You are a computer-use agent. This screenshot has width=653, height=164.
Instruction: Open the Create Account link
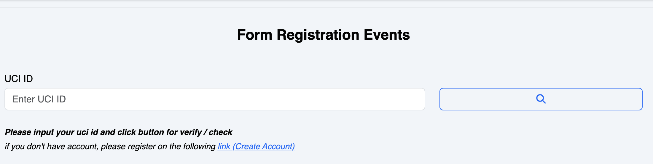256,147
